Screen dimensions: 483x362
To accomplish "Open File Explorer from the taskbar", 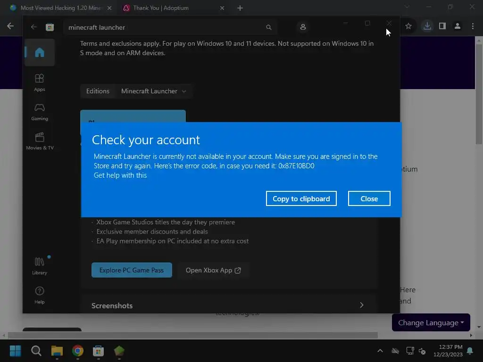I will coord(57,351).
